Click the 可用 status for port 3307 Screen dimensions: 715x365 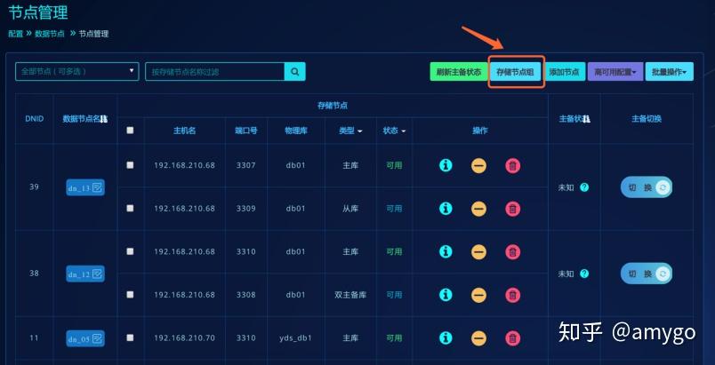[x=394, y=165]
